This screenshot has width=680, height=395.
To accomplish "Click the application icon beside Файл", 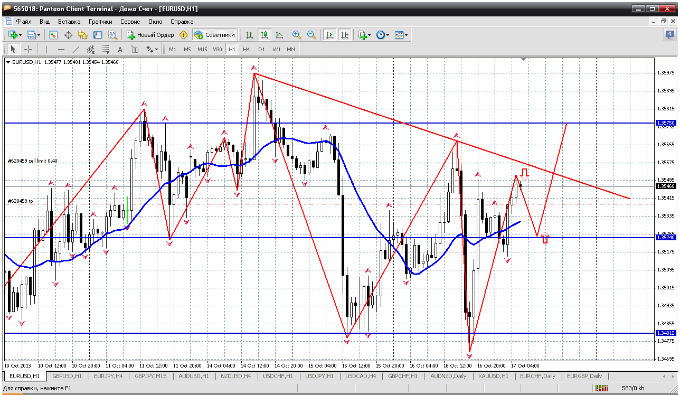I will pyautogui.click(x=8, y=22).
